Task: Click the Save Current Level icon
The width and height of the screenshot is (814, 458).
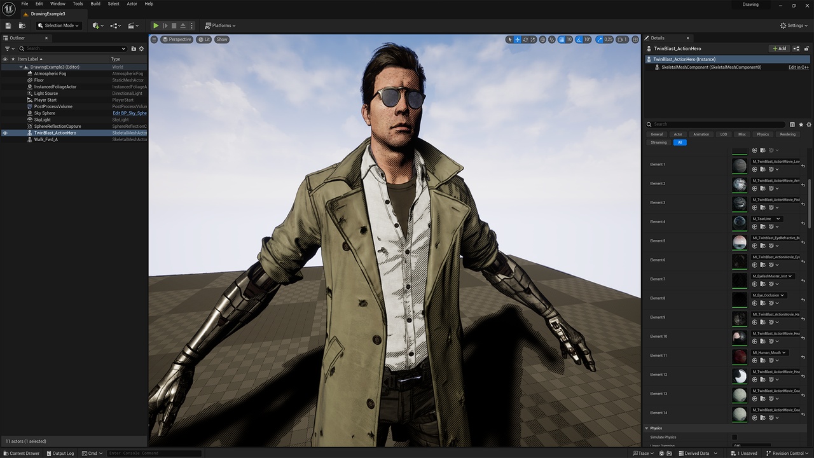Action: pyautogui.click(x=8, y=25)
